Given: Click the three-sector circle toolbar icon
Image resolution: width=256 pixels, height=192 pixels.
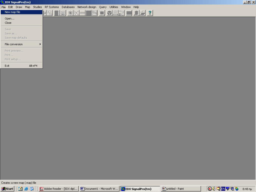Looking at the screenshot, I should [109, 13].
